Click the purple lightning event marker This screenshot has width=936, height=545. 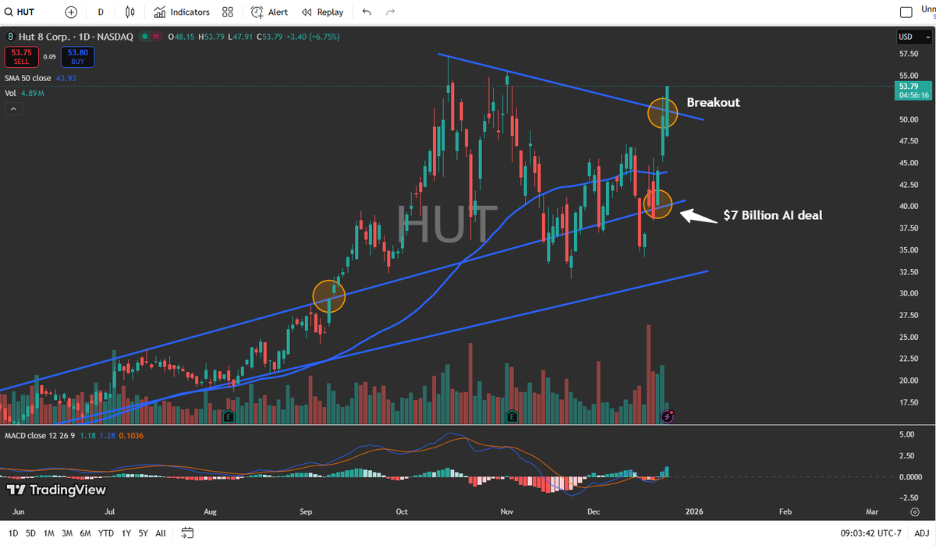click(667, 416)
